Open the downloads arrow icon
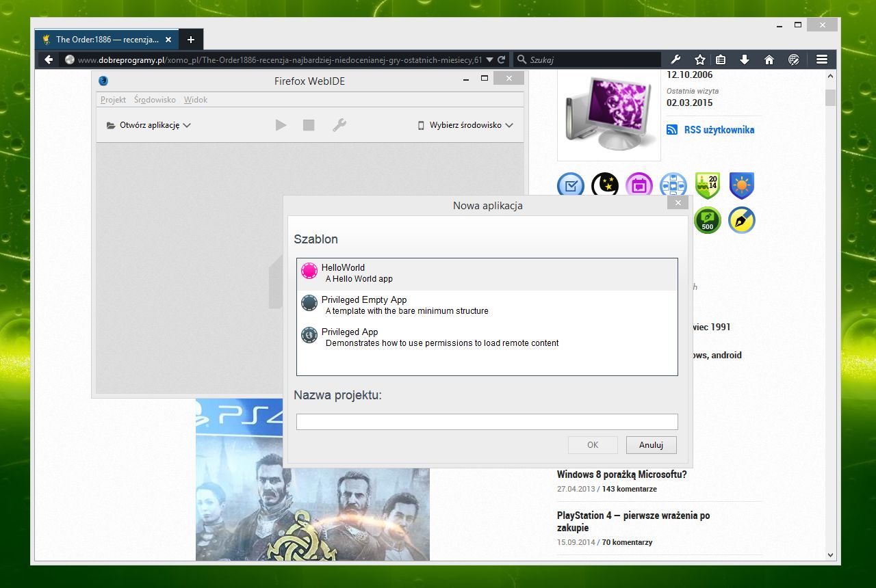The height and width of the screenshot is (588, 876). click(x=745, y=59)
